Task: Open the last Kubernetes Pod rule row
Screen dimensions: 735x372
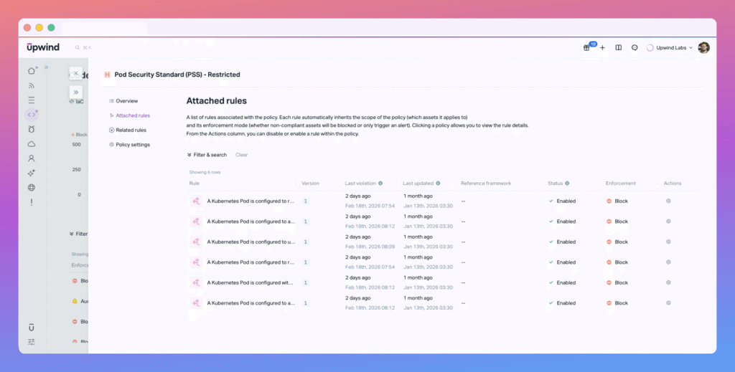Action: [x=251, y=303]
